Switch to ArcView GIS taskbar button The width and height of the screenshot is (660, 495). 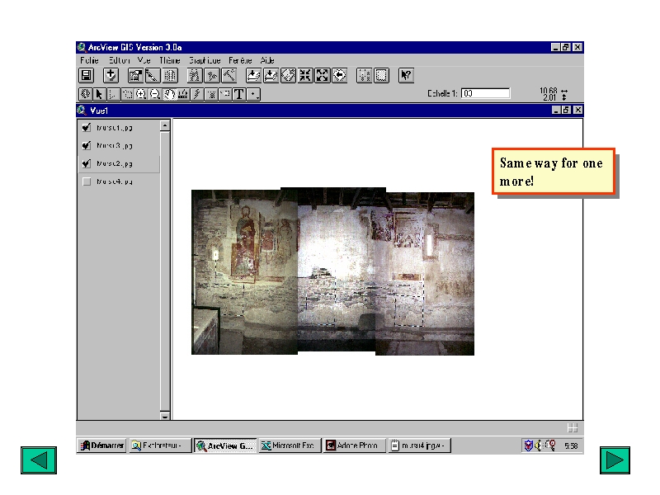coord(225,445)
